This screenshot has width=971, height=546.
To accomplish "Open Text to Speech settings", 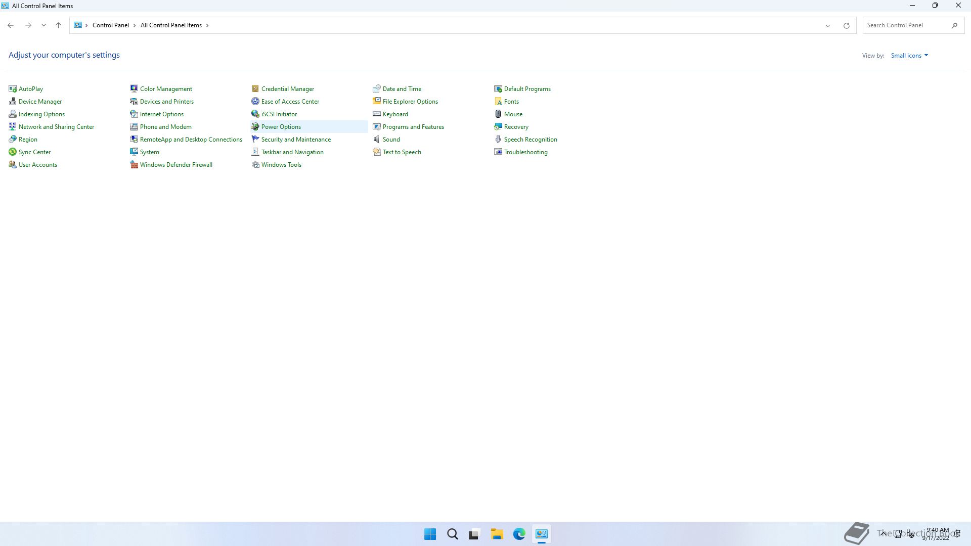I will pos(402,152).
